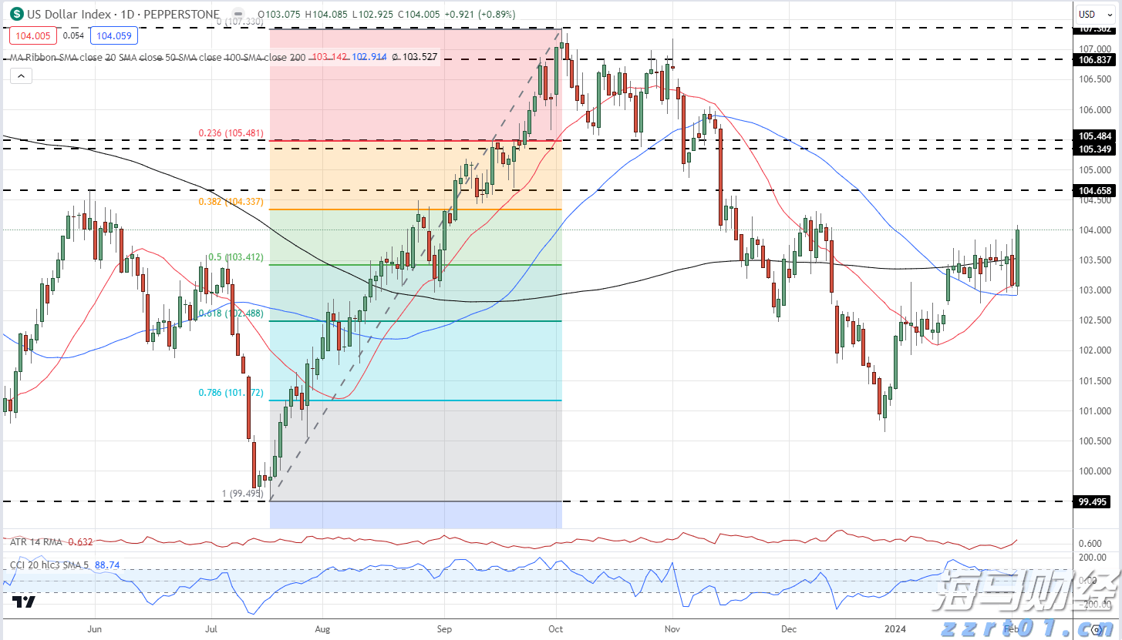
Task: Click the 0.786 Fibonacci level label
Action: click(x=231, y=393)
